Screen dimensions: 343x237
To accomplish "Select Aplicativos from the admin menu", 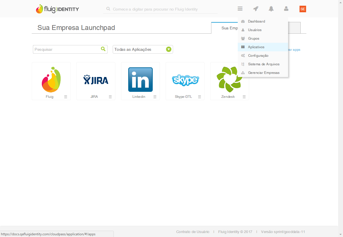I will (263, 47).
